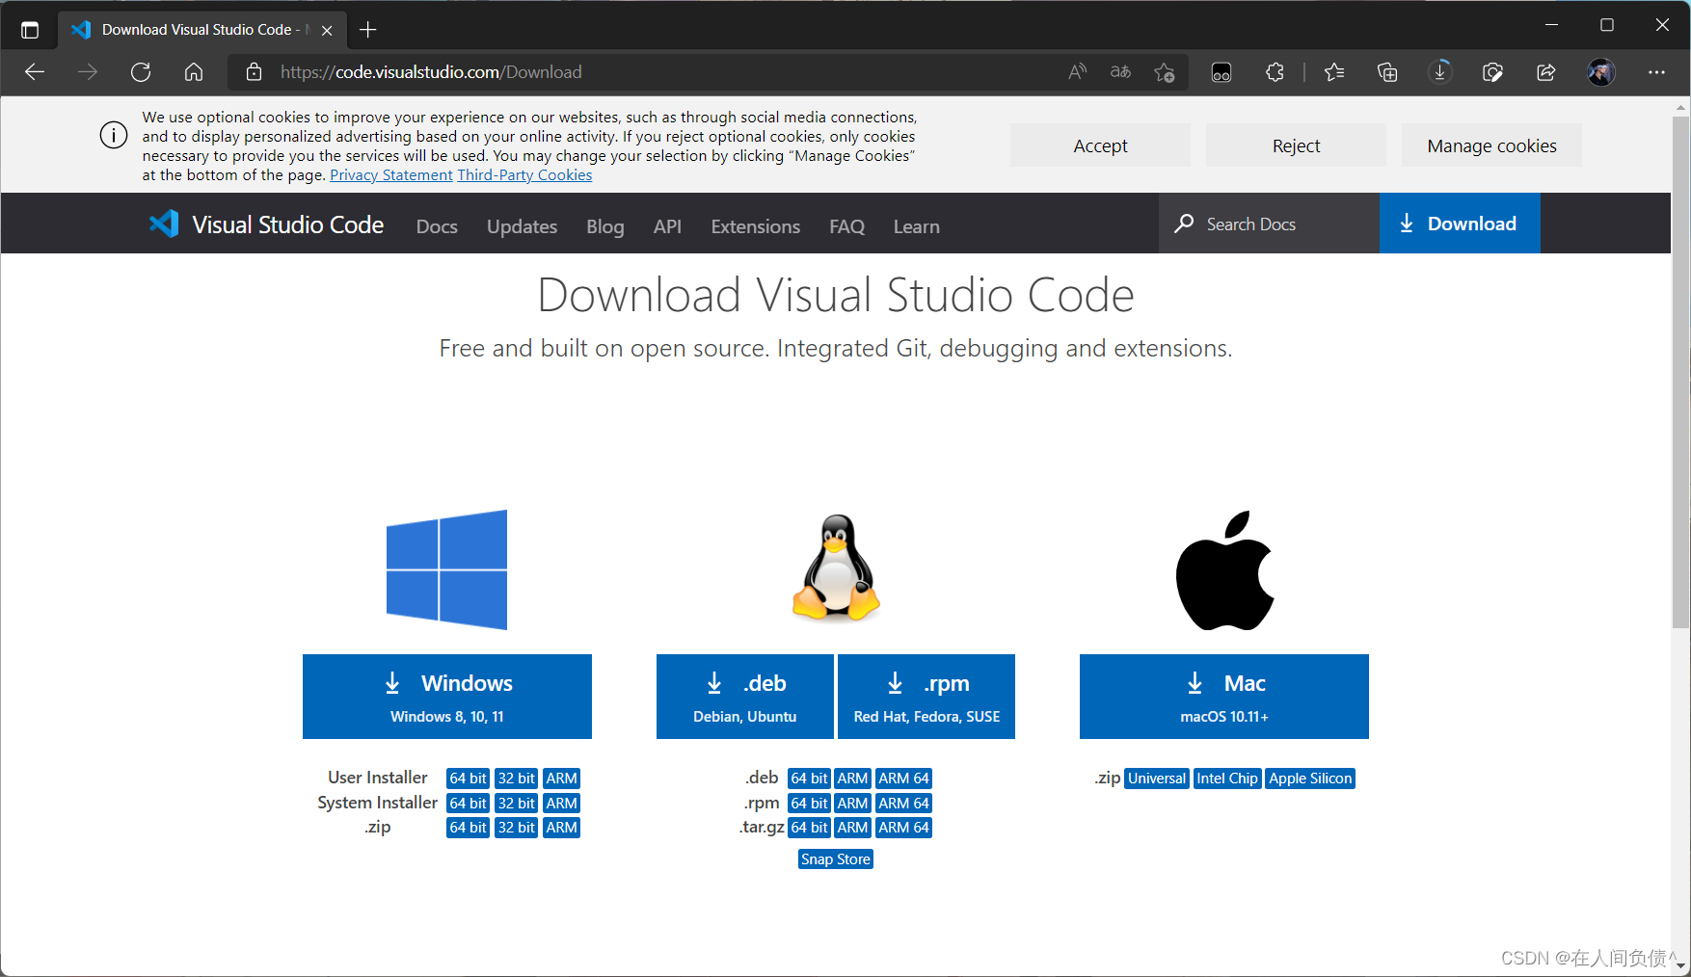Accept optional cookies
Viewport: 1691px width, 977px height.
[x=1100, y=145]
